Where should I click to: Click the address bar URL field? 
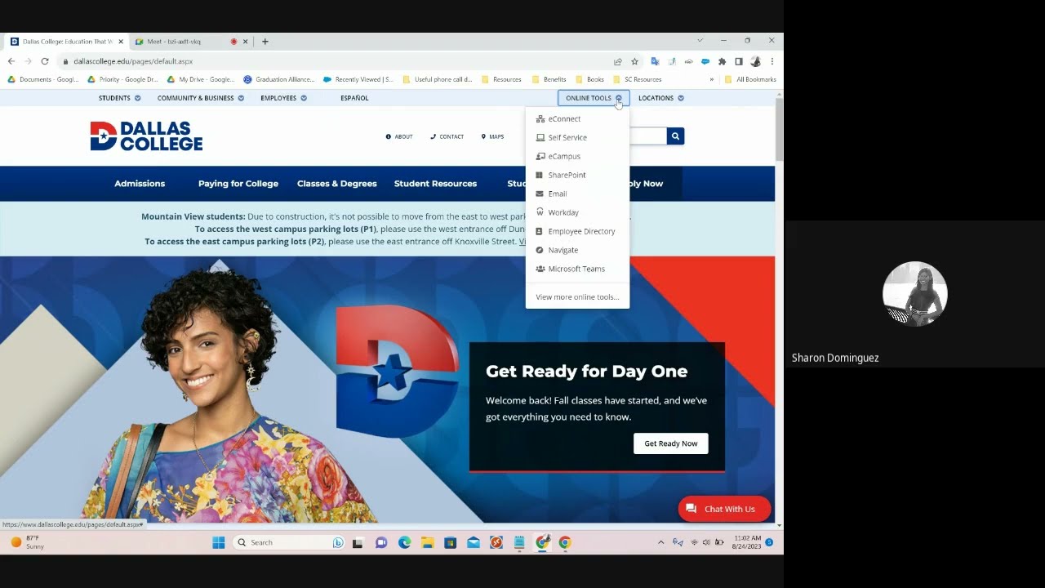(335, 61)
